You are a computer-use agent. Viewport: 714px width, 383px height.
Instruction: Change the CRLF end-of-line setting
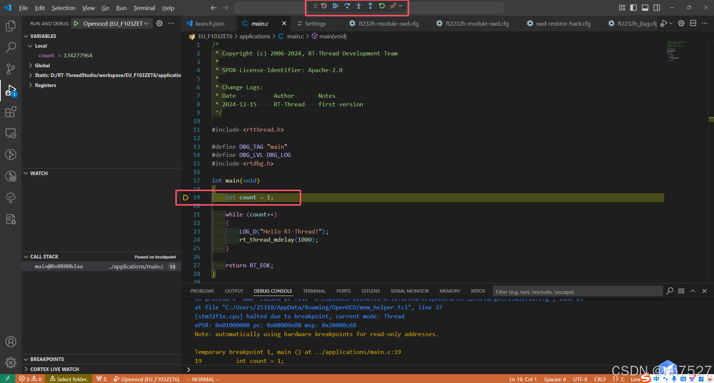click(600, 379)
